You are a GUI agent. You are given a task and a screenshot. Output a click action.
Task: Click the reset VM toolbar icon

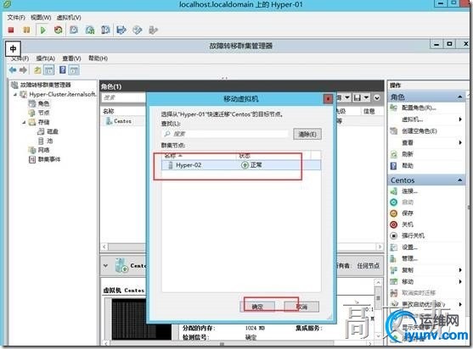(59, 30)
